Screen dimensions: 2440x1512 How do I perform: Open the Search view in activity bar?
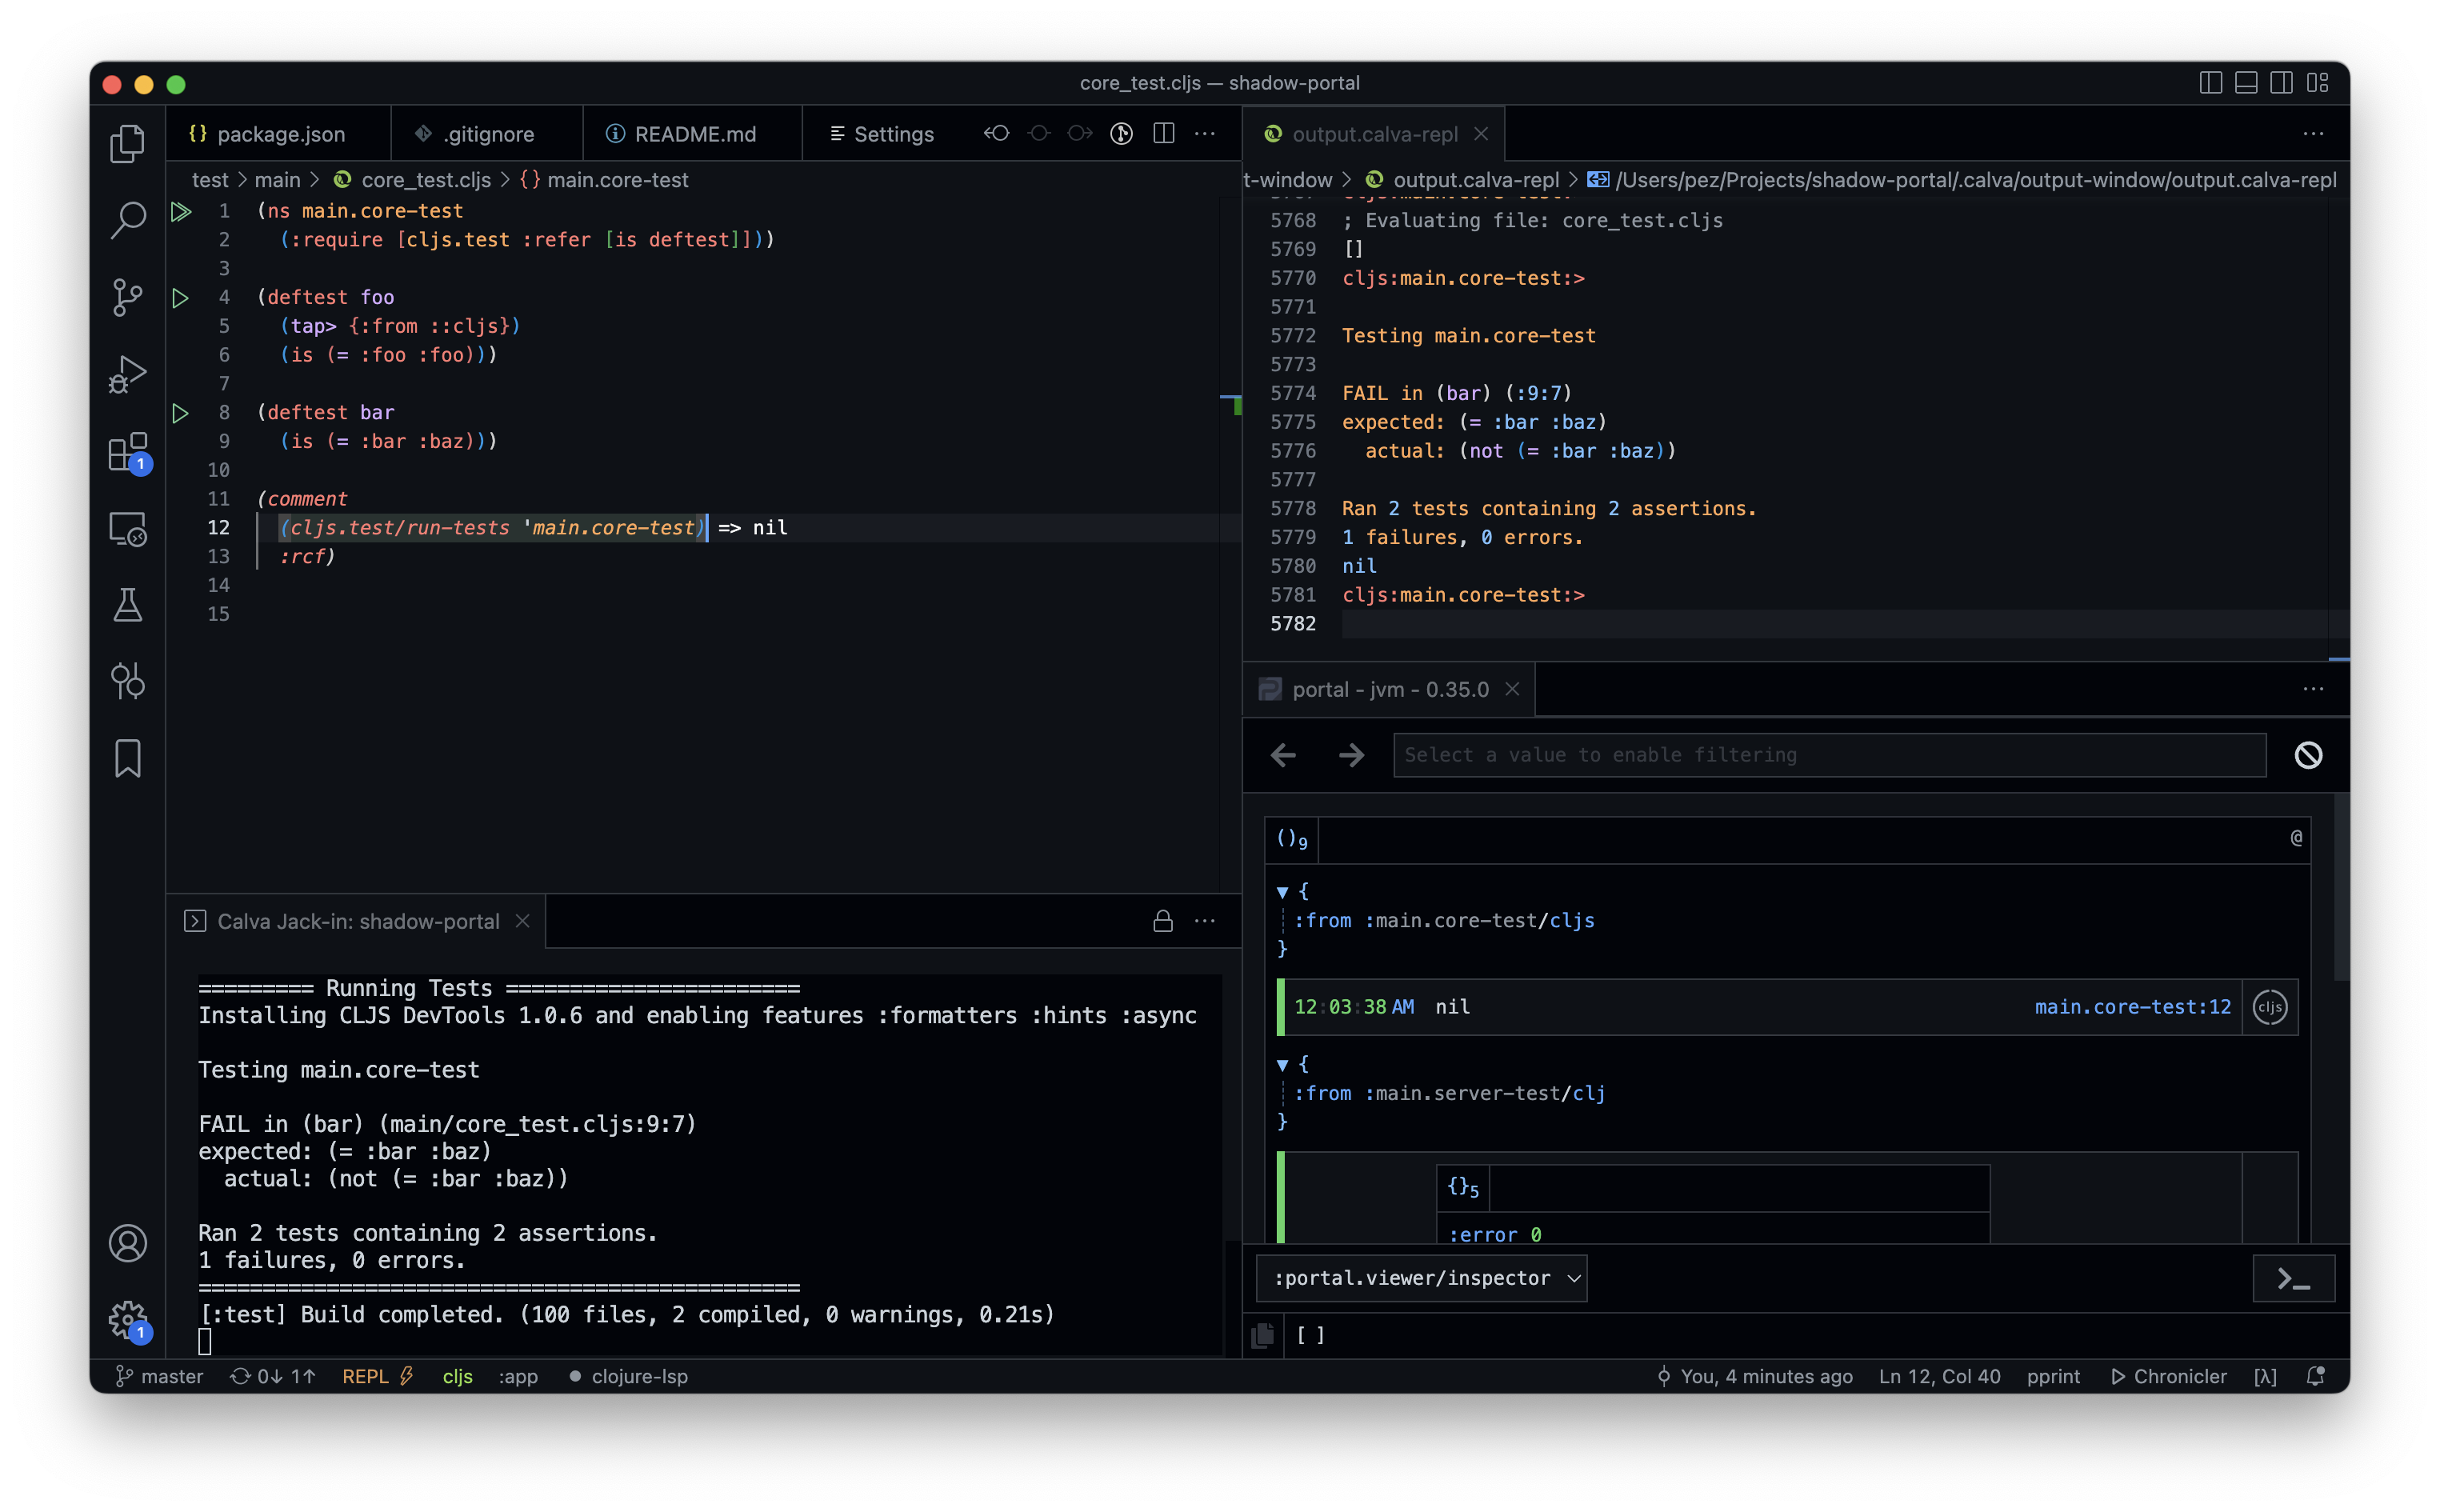click(x=128, y=219)
